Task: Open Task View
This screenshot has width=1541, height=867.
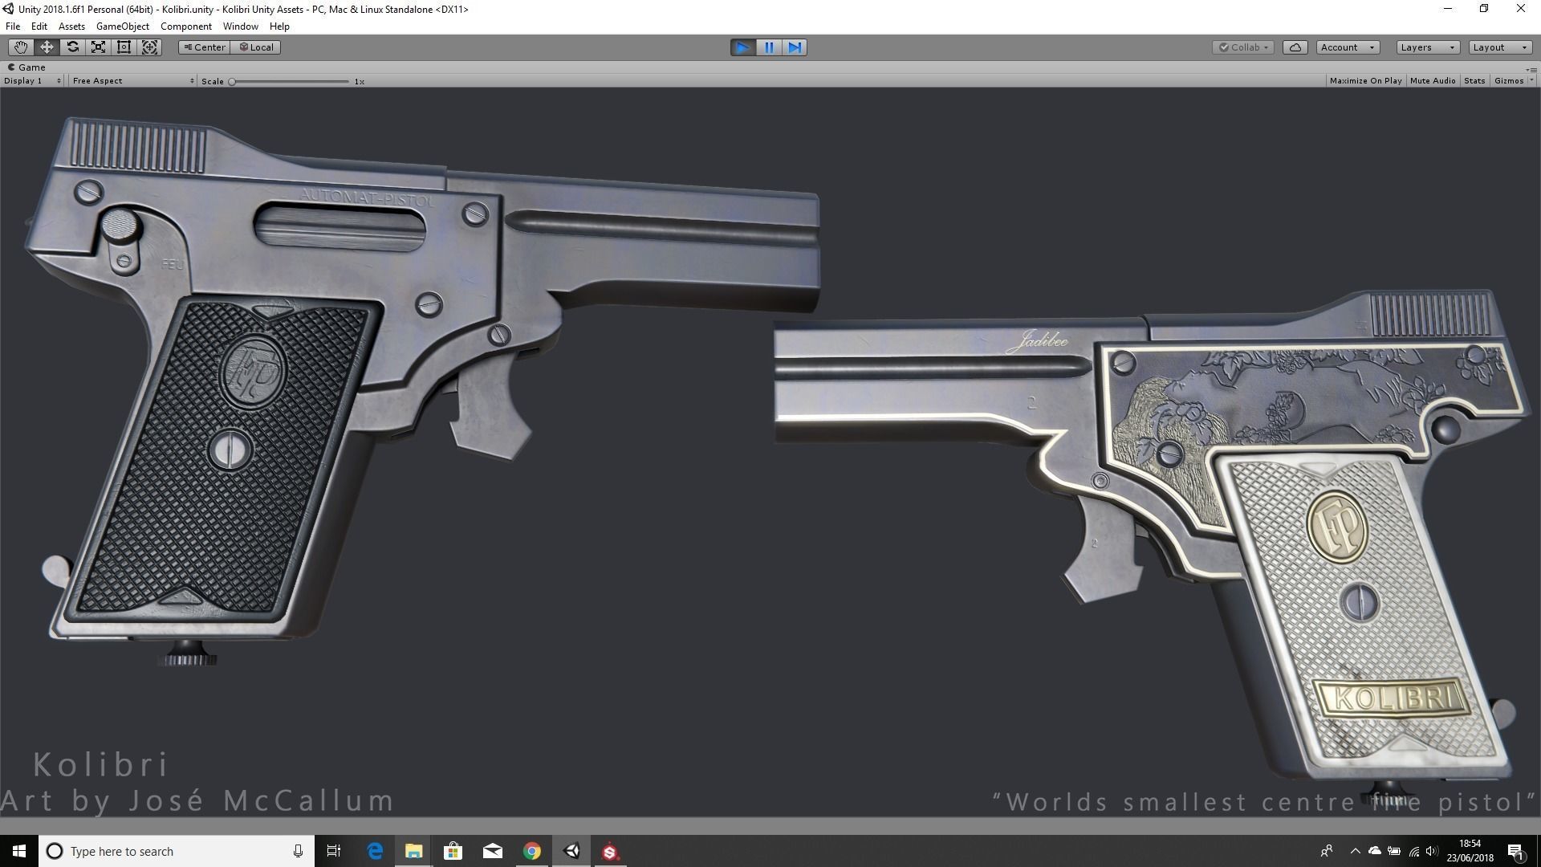Action: 334,851
